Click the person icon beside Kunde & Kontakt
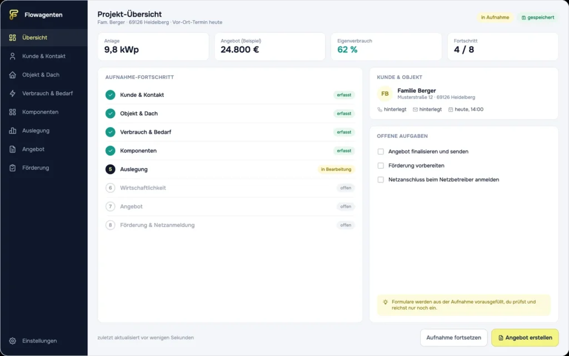This screenshot has height=356, width=569. tap(13, 56)
